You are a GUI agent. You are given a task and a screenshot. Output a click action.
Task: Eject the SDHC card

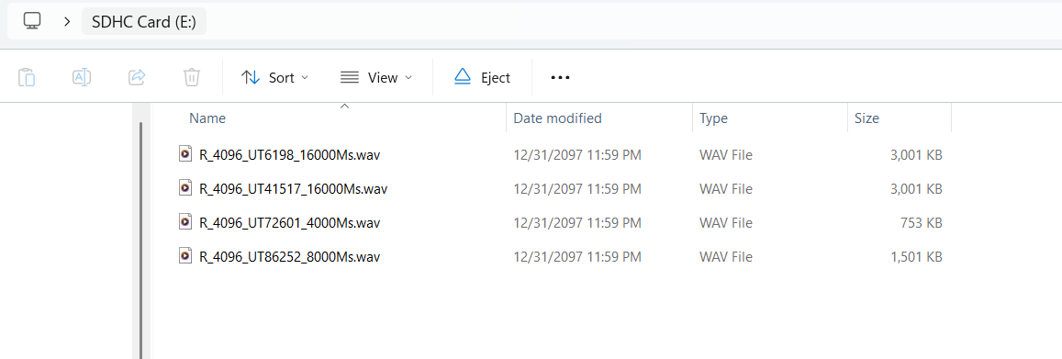click(x=482, y=77)
